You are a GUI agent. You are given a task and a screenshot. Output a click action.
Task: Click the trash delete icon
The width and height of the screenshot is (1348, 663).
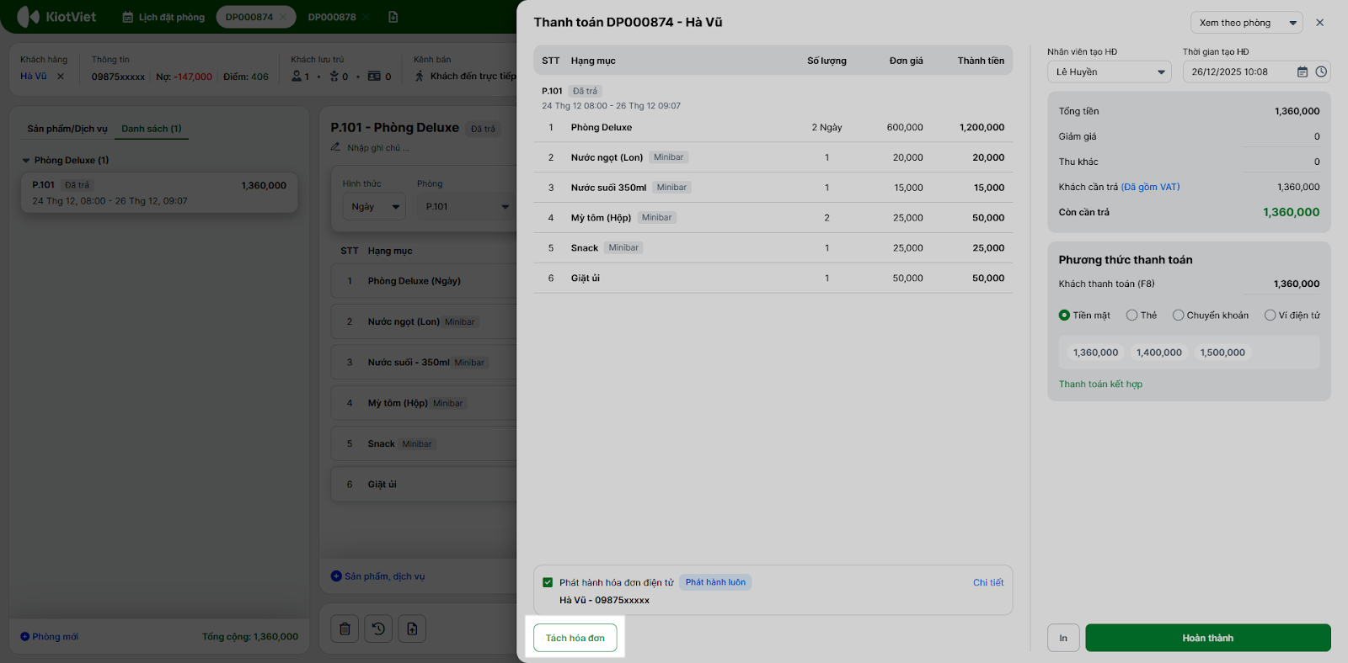click(x=345, y=629)
